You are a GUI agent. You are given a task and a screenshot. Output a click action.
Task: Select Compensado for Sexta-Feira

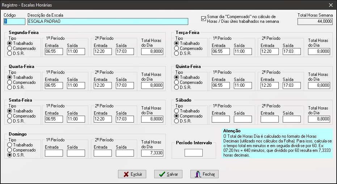(x=10, y=116)
